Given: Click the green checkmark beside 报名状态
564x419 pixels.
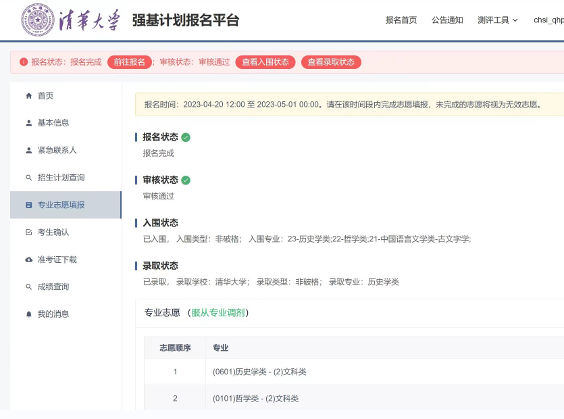Looking at the screenshot, I should click(185, 135).
